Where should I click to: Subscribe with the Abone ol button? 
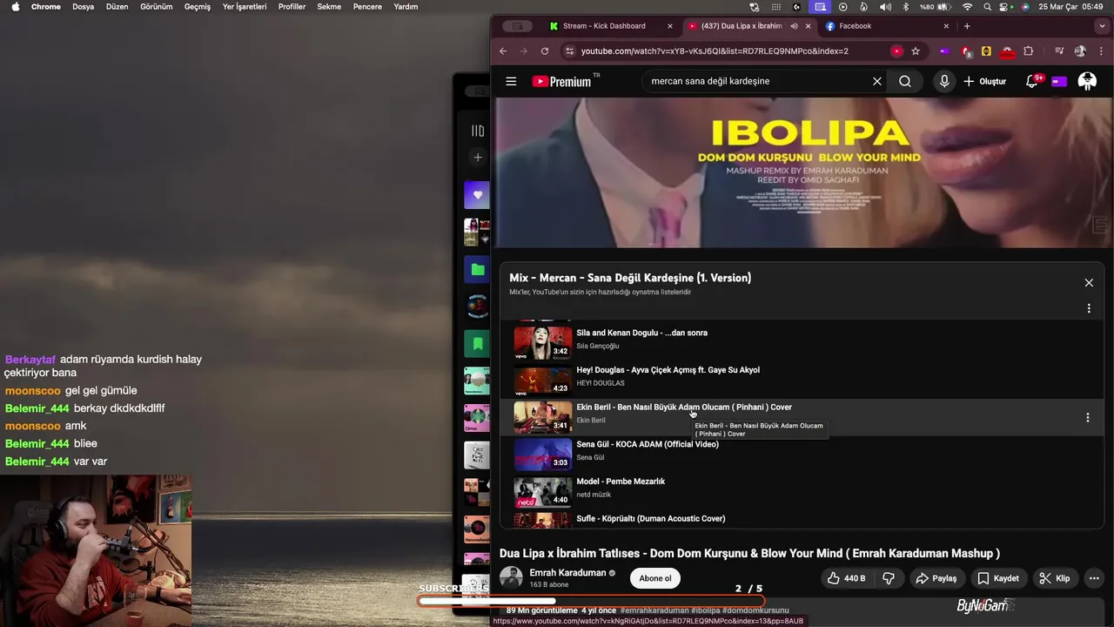point(655,578)
